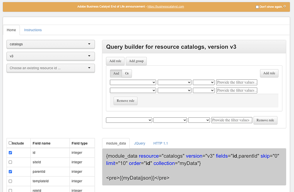Select the And condition toggle
The height and width of the screenshot is (192, 294).
[116, 73]
